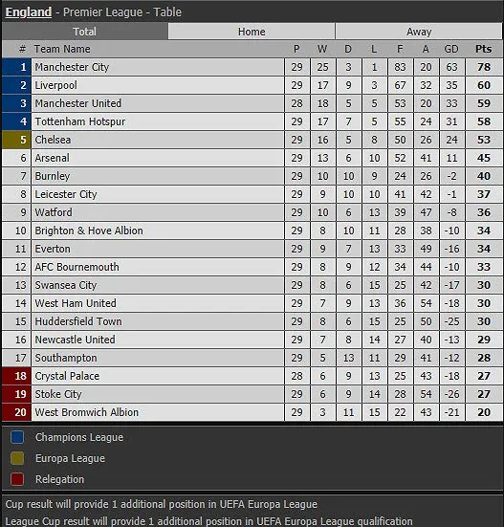Viewport: 504px width, 527px height.
Task: Click the Chelsea team name
Action: point(53,140)
